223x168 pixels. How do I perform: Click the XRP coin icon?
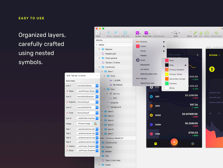click(151, 97)
